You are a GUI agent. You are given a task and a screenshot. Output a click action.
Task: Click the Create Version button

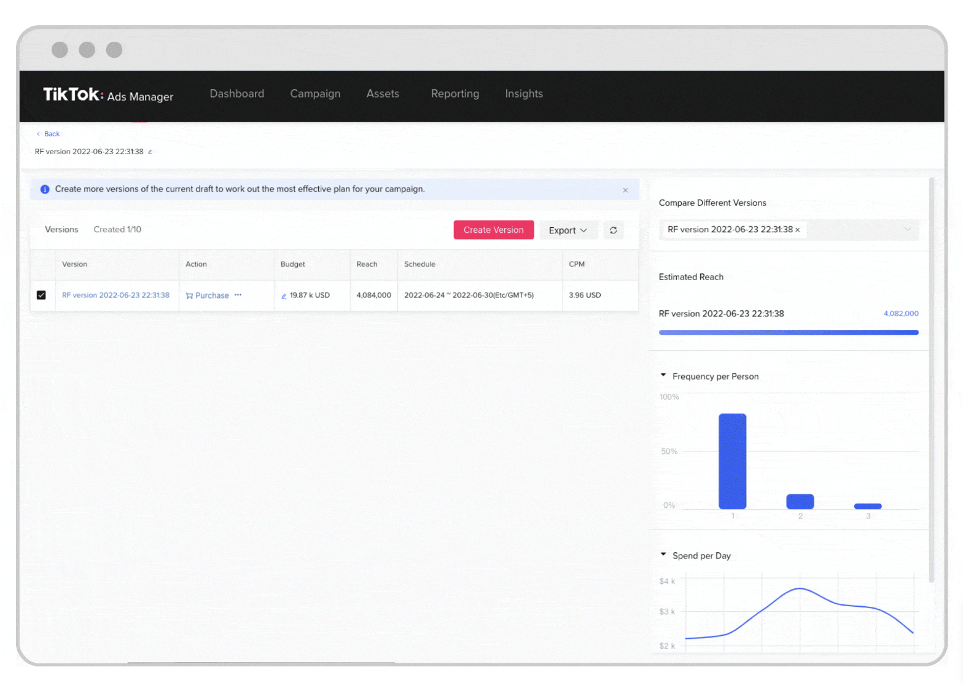(493, 230)
